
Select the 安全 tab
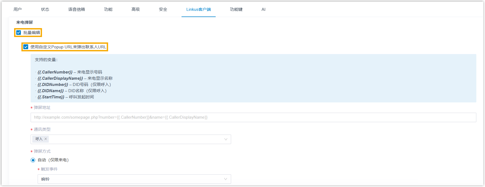(x=163, y=9)
